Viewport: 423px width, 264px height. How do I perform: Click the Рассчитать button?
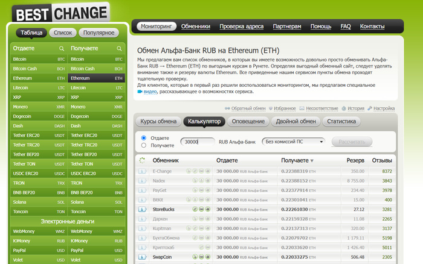click(x=352, y=142)
